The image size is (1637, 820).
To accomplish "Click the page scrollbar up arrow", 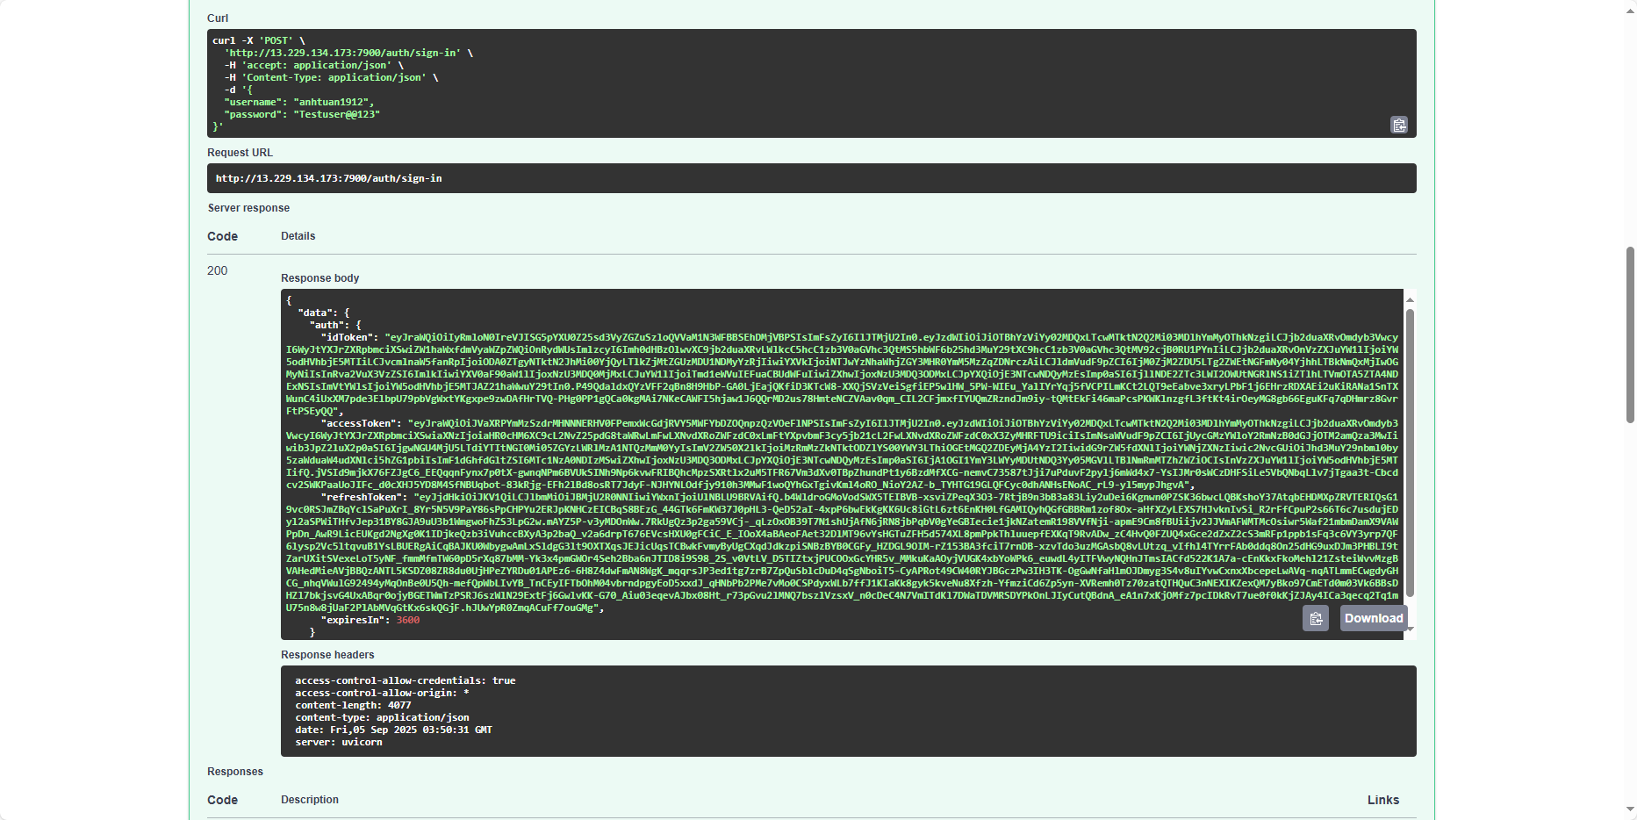I will tap(1630, 6).
